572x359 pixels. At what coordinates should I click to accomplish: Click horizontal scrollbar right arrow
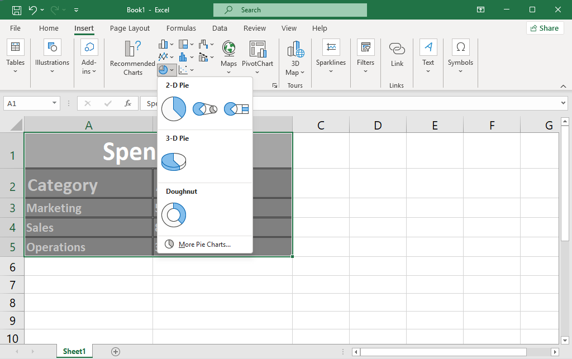555,352
